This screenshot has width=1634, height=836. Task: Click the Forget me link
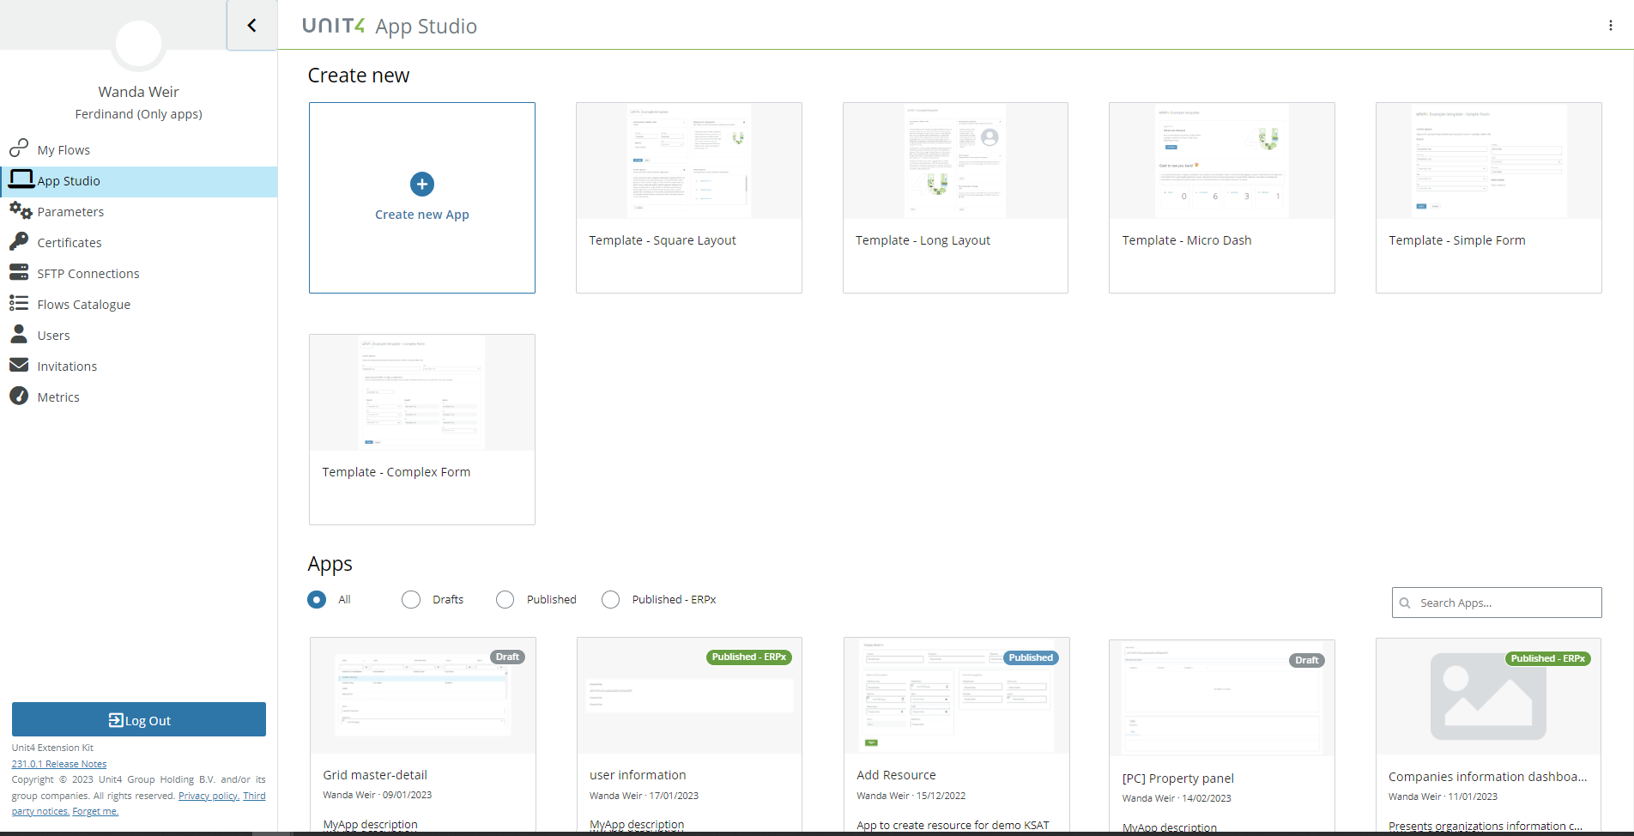pyautogui.click(x=95, y=811)
